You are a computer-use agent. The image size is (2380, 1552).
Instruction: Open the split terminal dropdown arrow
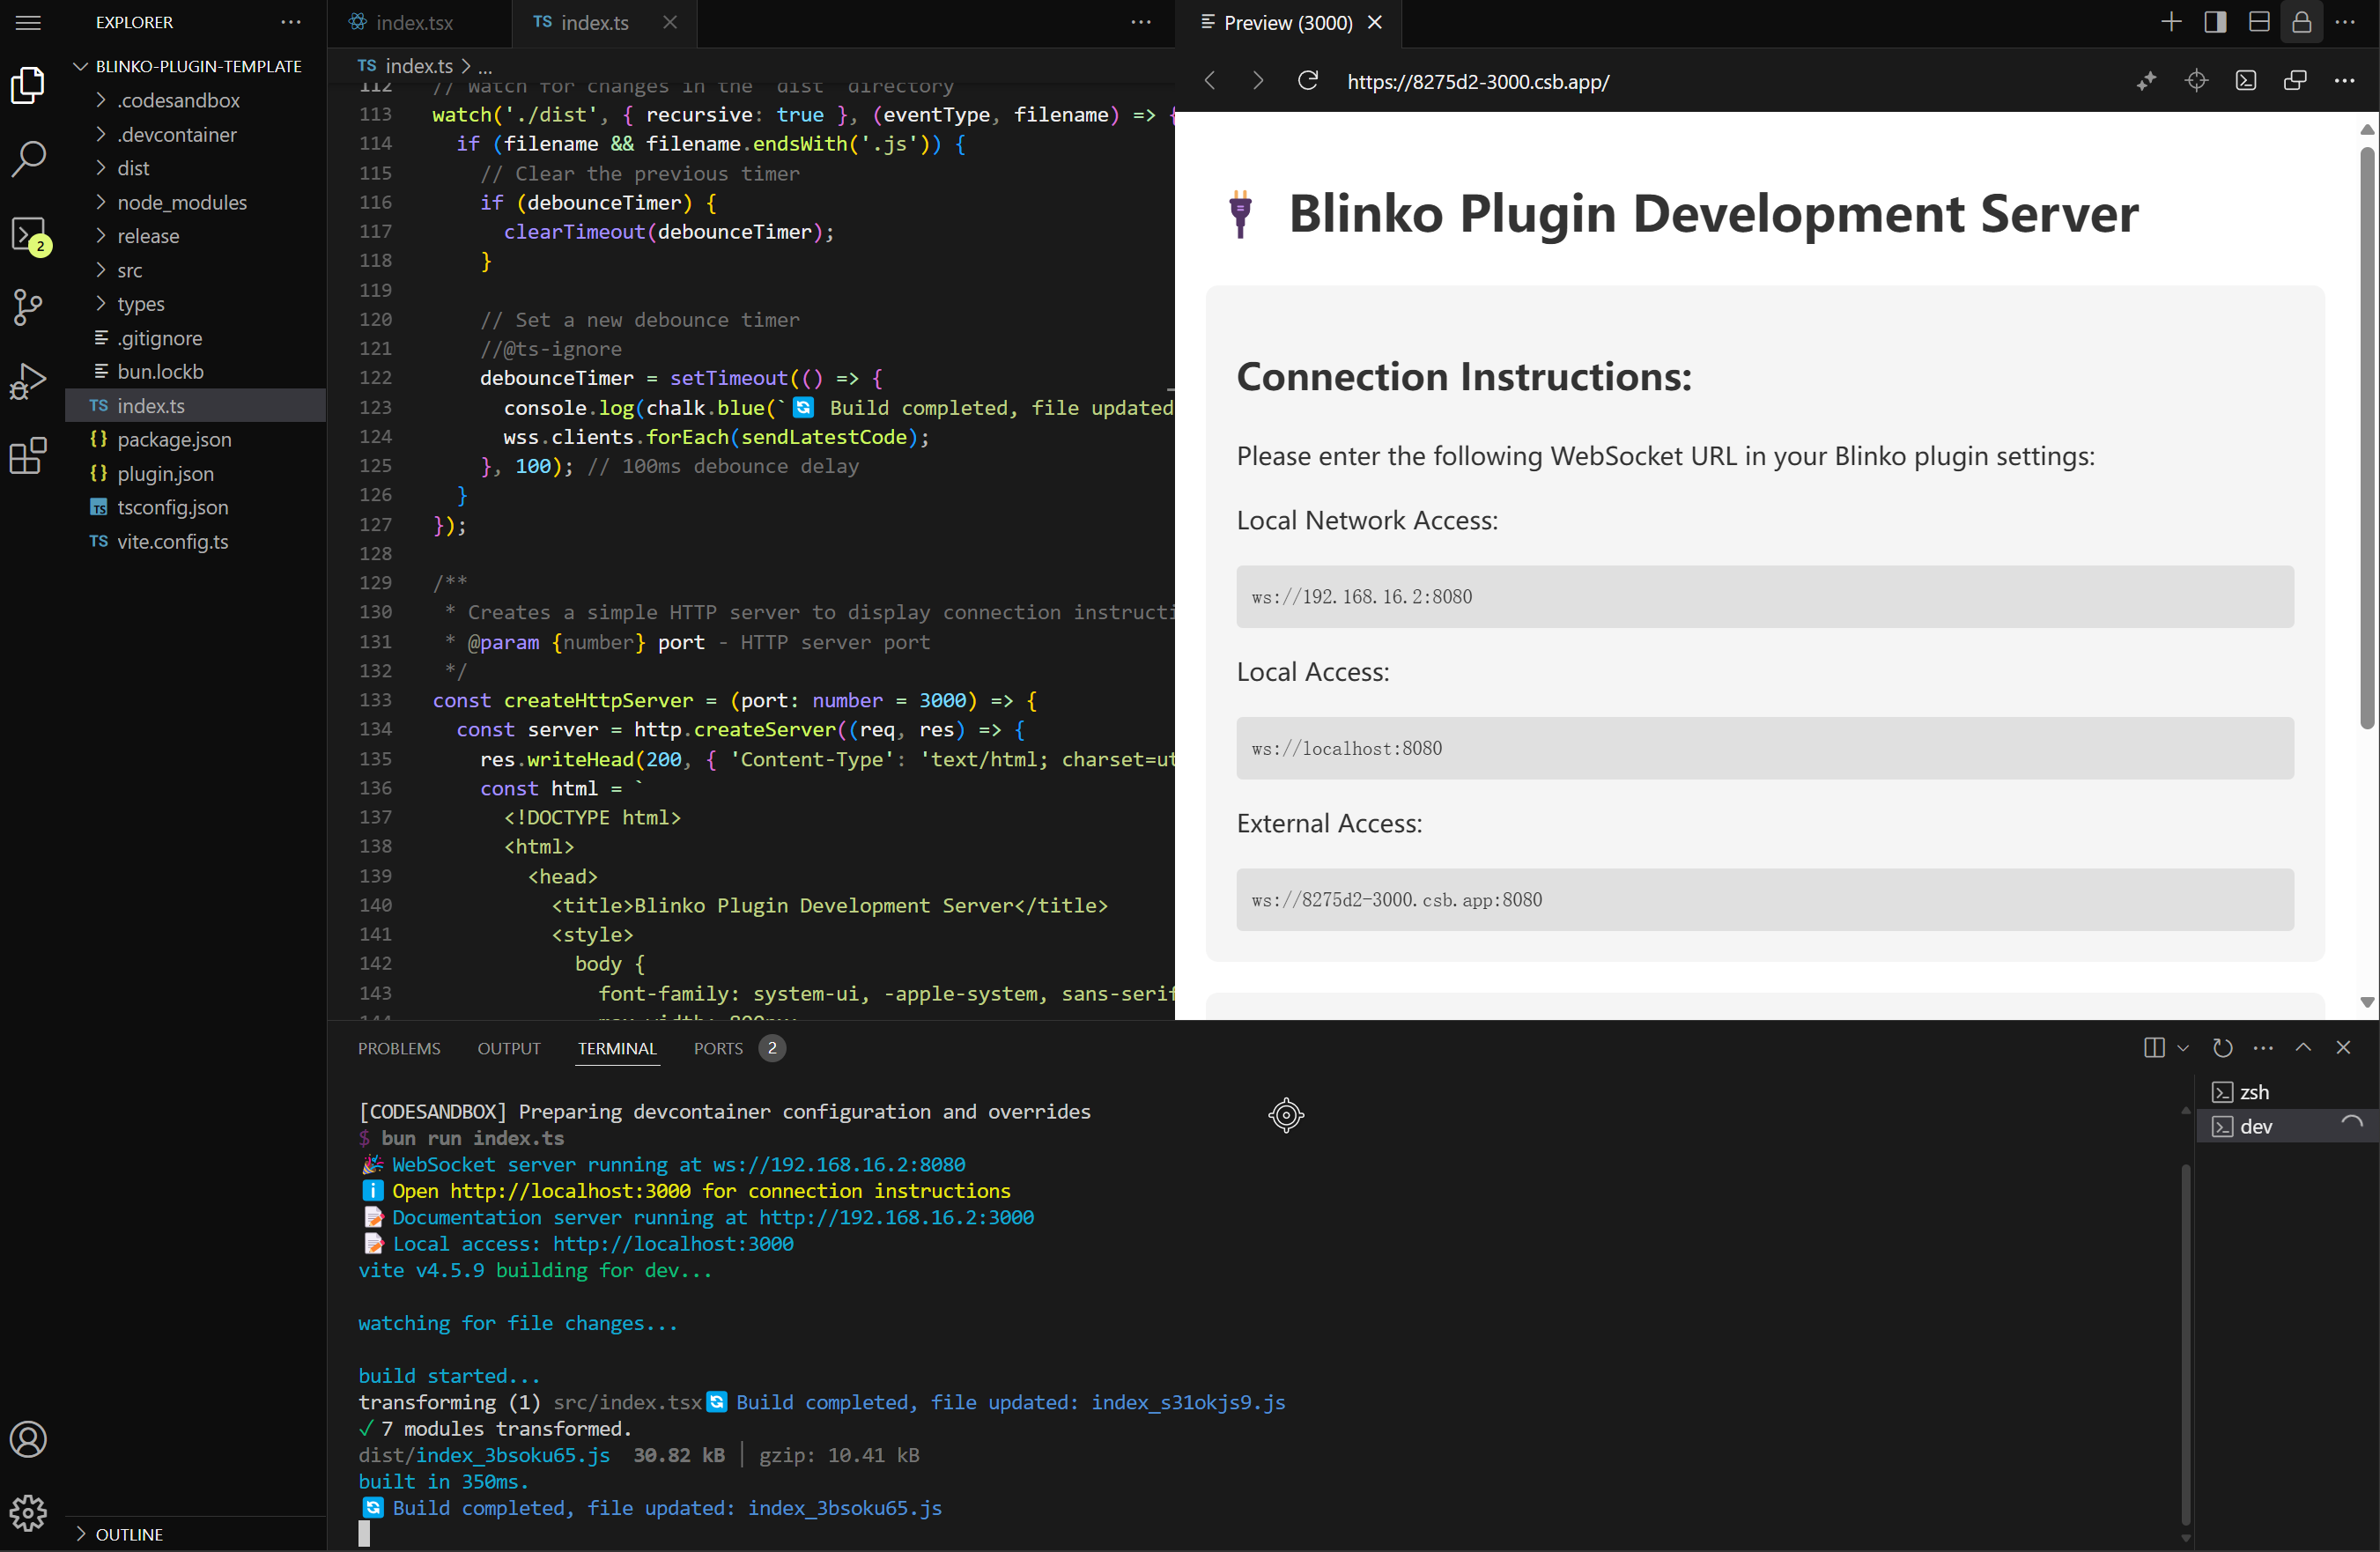click(2183, 1048)
